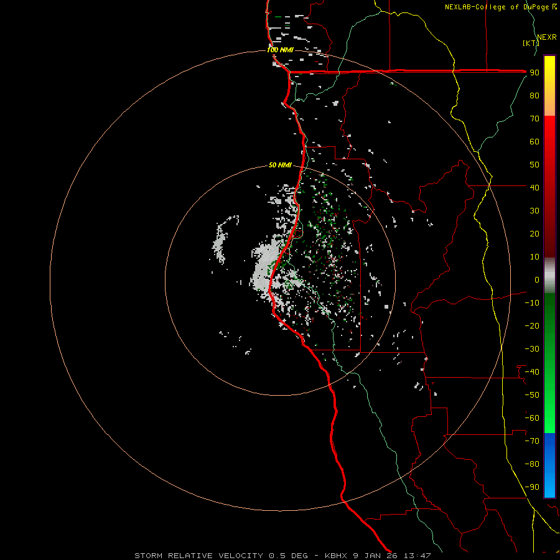The height and width of the screenshot is (560, 560).
Task: Click the "-90" scale value
Action: point(532,487)
